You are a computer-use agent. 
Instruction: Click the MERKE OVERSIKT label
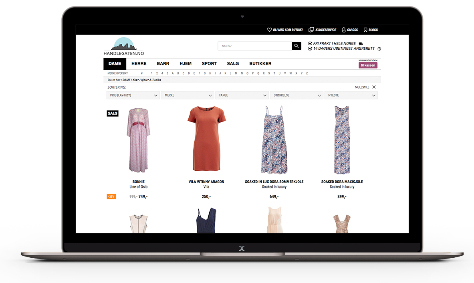pyautogui.click(x=117, y=73)
